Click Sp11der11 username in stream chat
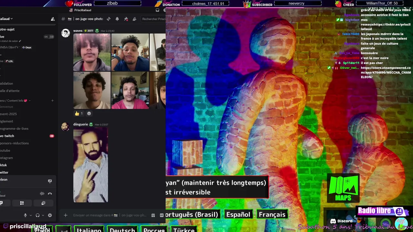Viewport: 413px width, 232px height. coord(351,63)
